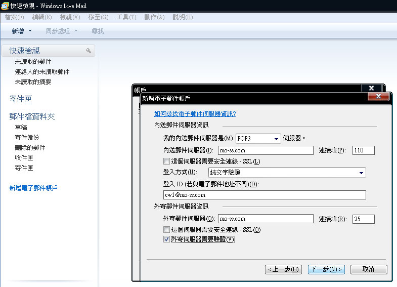Expand the 新增 toolbar dropdown arrow
The width and height of the screenshot is (397, 287).
pos(30,31)
